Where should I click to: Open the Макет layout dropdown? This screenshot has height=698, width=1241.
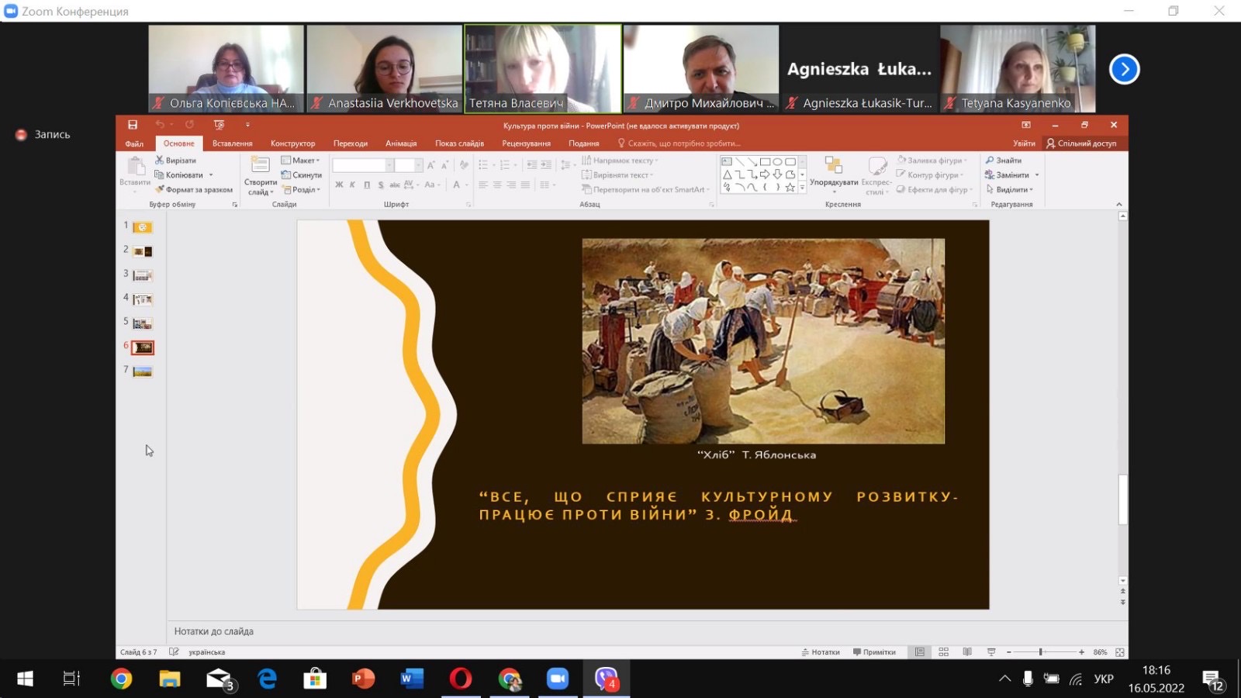point(301,161)
